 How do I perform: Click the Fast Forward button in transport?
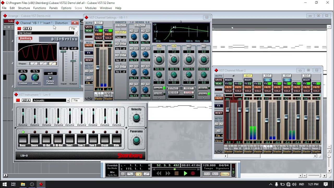coord(168,173)
